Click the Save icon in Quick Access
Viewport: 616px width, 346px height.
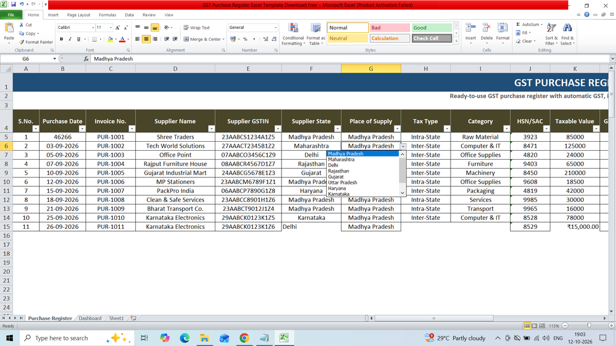[x=13, y=4]
